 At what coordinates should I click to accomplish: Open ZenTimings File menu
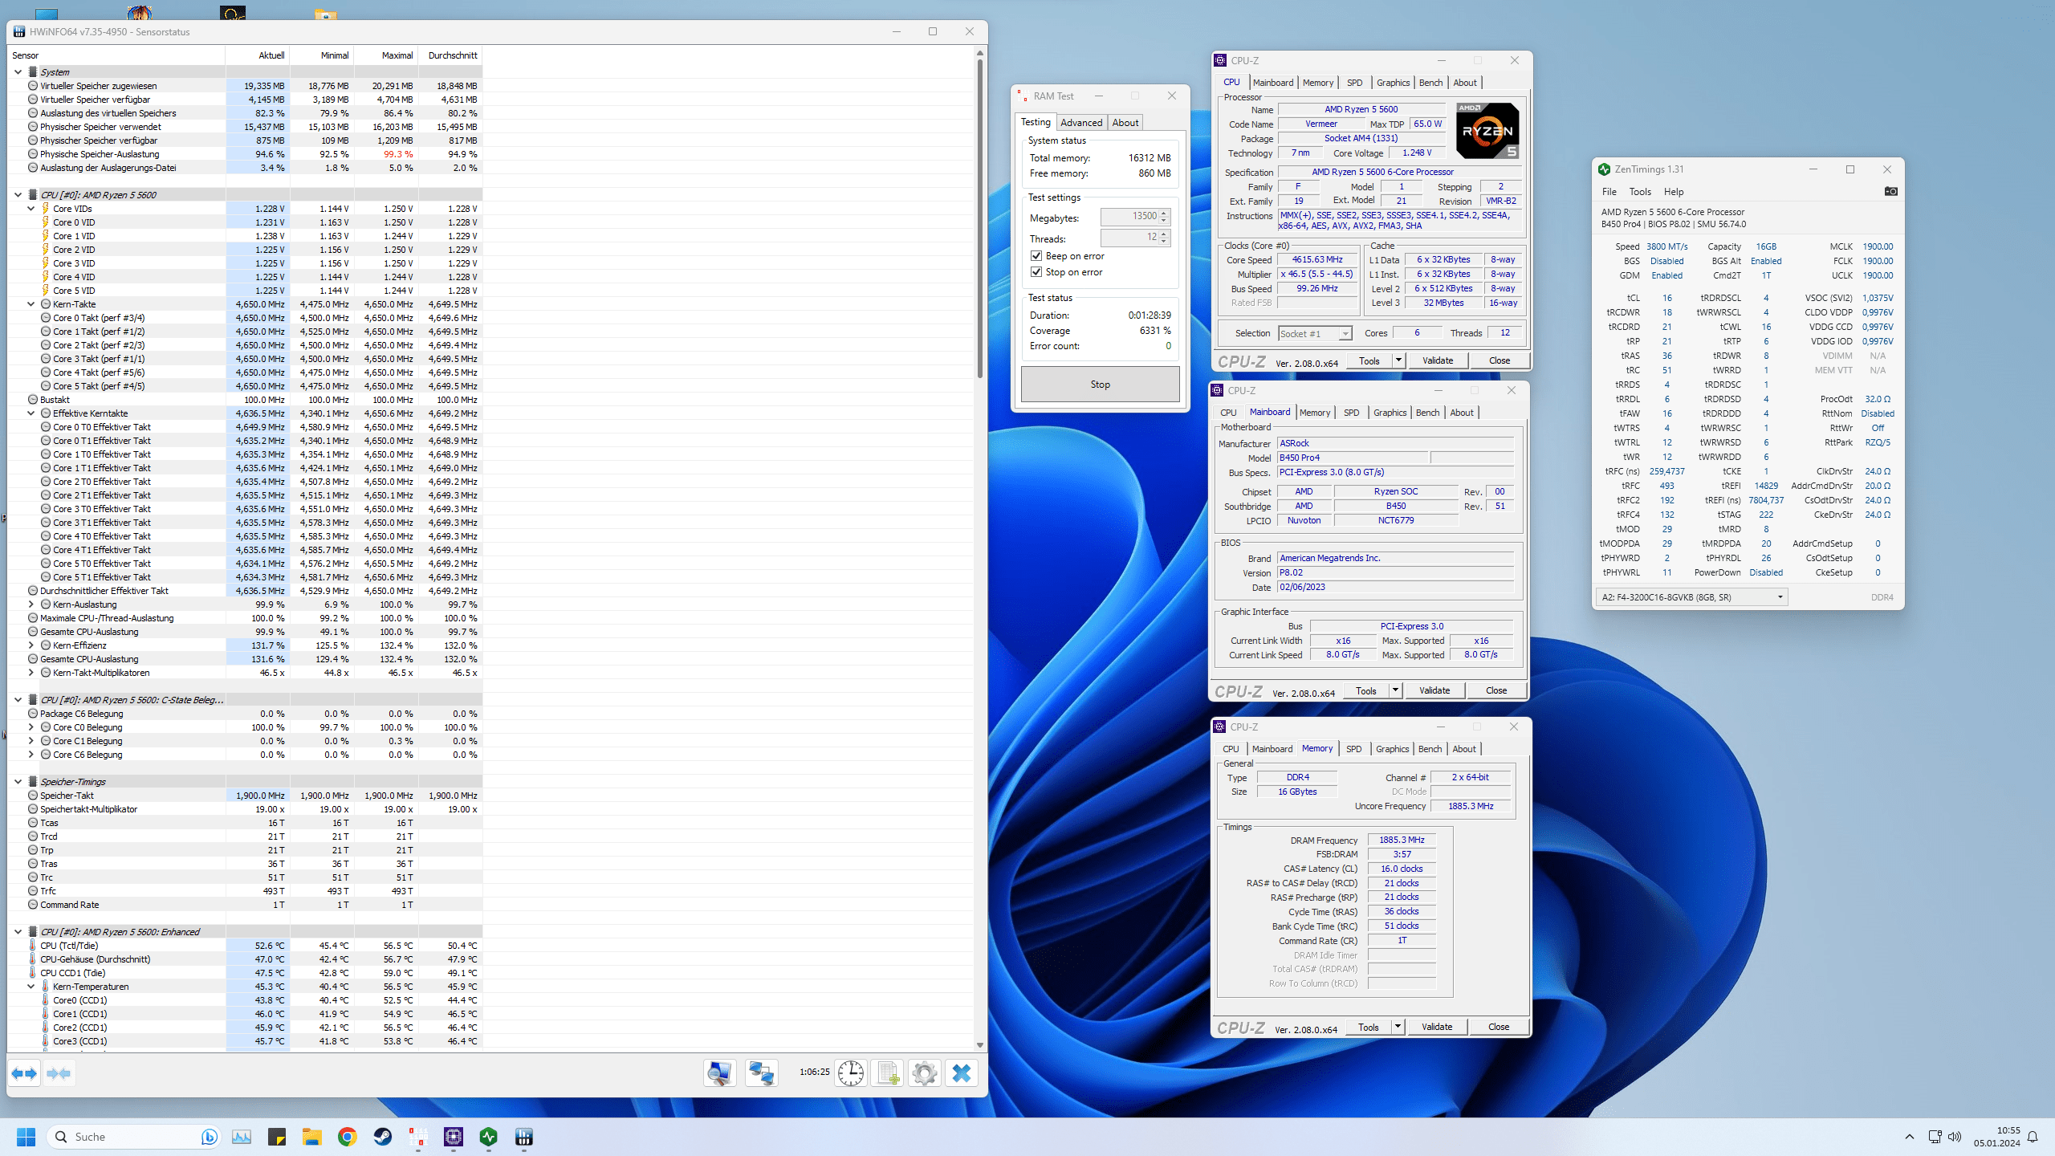point(1609,192)
